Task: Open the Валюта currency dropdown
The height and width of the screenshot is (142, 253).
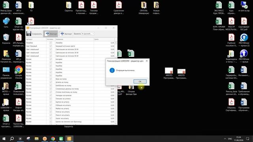Action: tap(88, 34)
